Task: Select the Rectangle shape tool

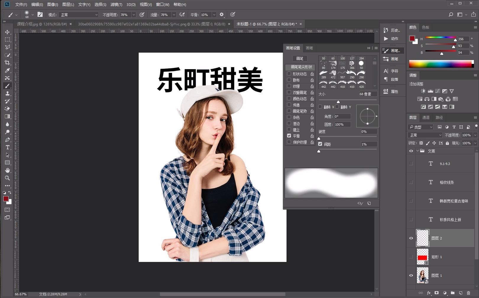Action: (x=7, y=163)
